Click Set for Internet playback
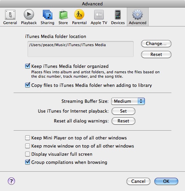The width and height of the screenshot is (185, 191). (x=123, y=111)
